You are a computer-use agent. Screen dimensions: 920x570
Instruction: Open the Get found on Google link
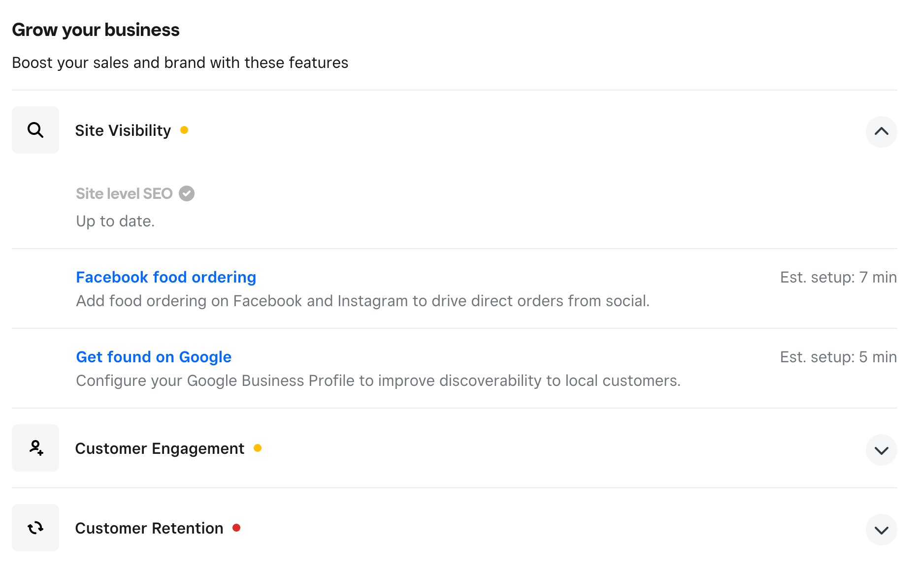[x=154, y=357]
